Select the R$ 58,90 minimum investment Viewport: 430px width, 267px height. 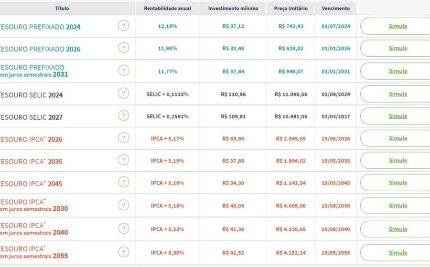pos(233,139)
